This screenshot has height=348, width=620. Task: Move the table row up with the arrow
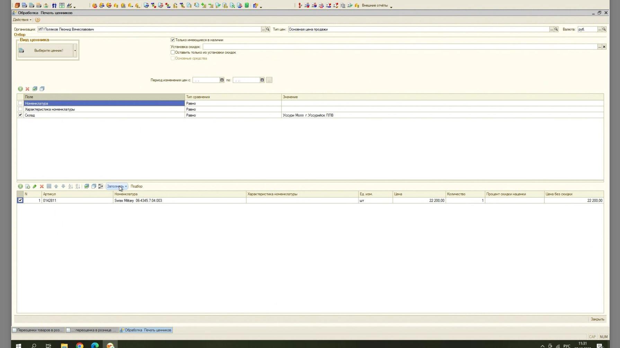(56, 186)
